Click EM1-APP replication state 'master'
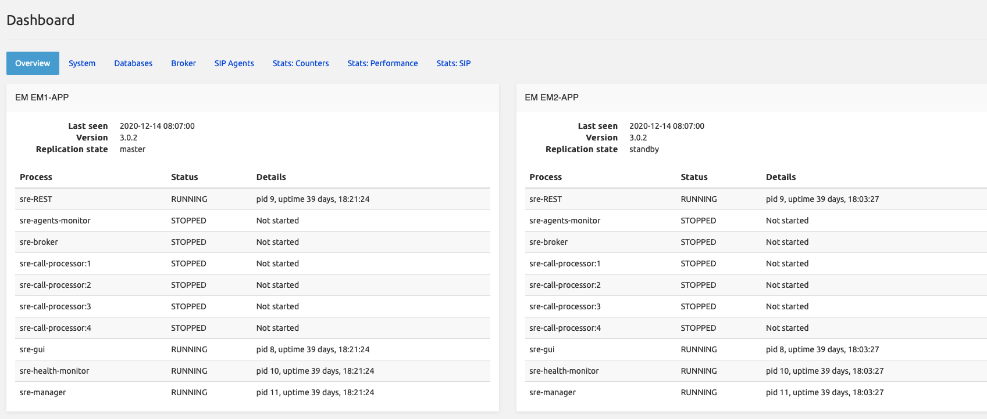This screenshot has height=419, width=987. coord(133,149)
